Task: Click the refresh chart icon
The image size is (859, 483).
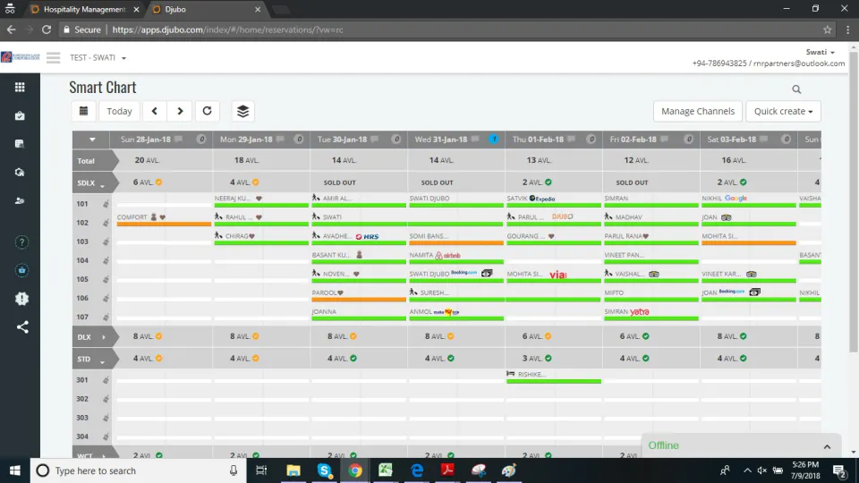Action: pos(207,111)
